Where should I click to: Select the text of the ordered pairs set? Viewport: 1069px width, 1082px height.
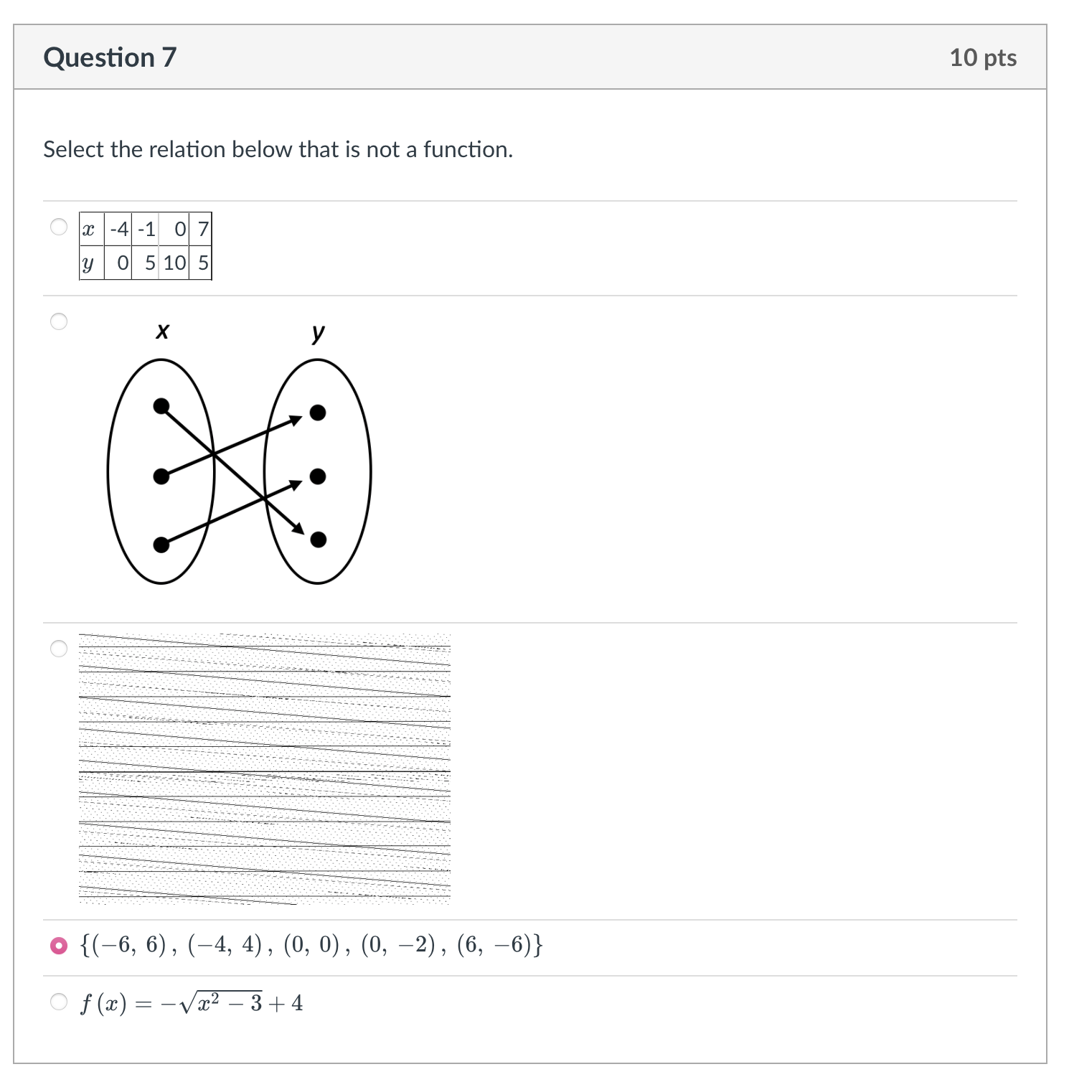[310, 946]
